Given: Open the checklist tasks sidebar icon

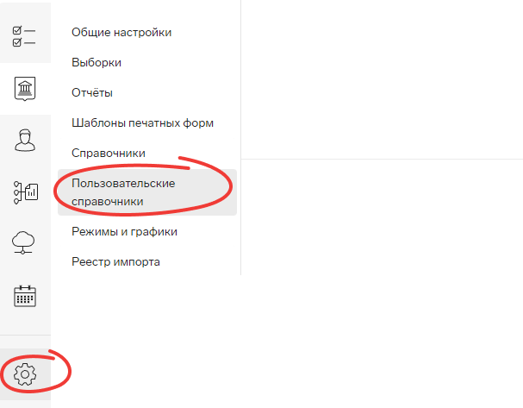Looking at the screenshot, I should coord(24,36).
